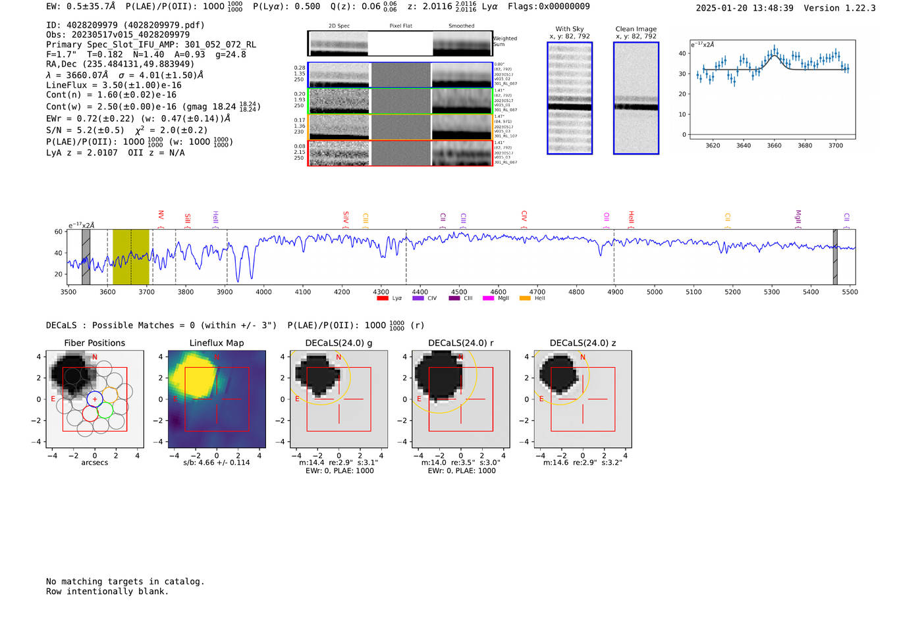Click the purple CIV legend swatch
Image resolution: width=922 pixels, height=627 pixels.
pyautogui.click(x=418, y=298)
